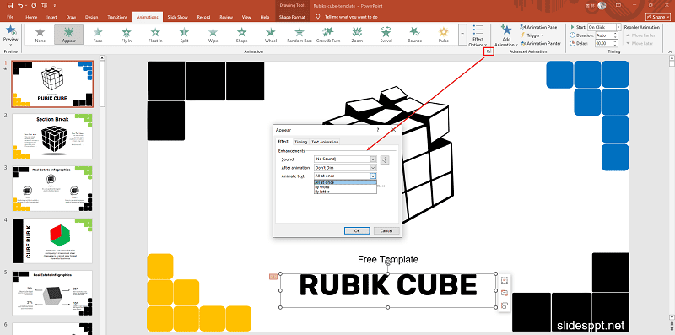Confirm the Appear dialog with OK
675x335 pixels.
tap(357, 231)
